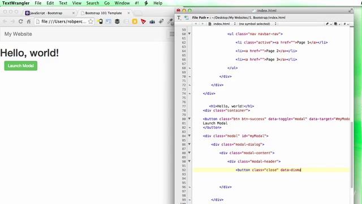Click the green Launch Modal button
The image size is (362, 204).
tap(21, 66)
